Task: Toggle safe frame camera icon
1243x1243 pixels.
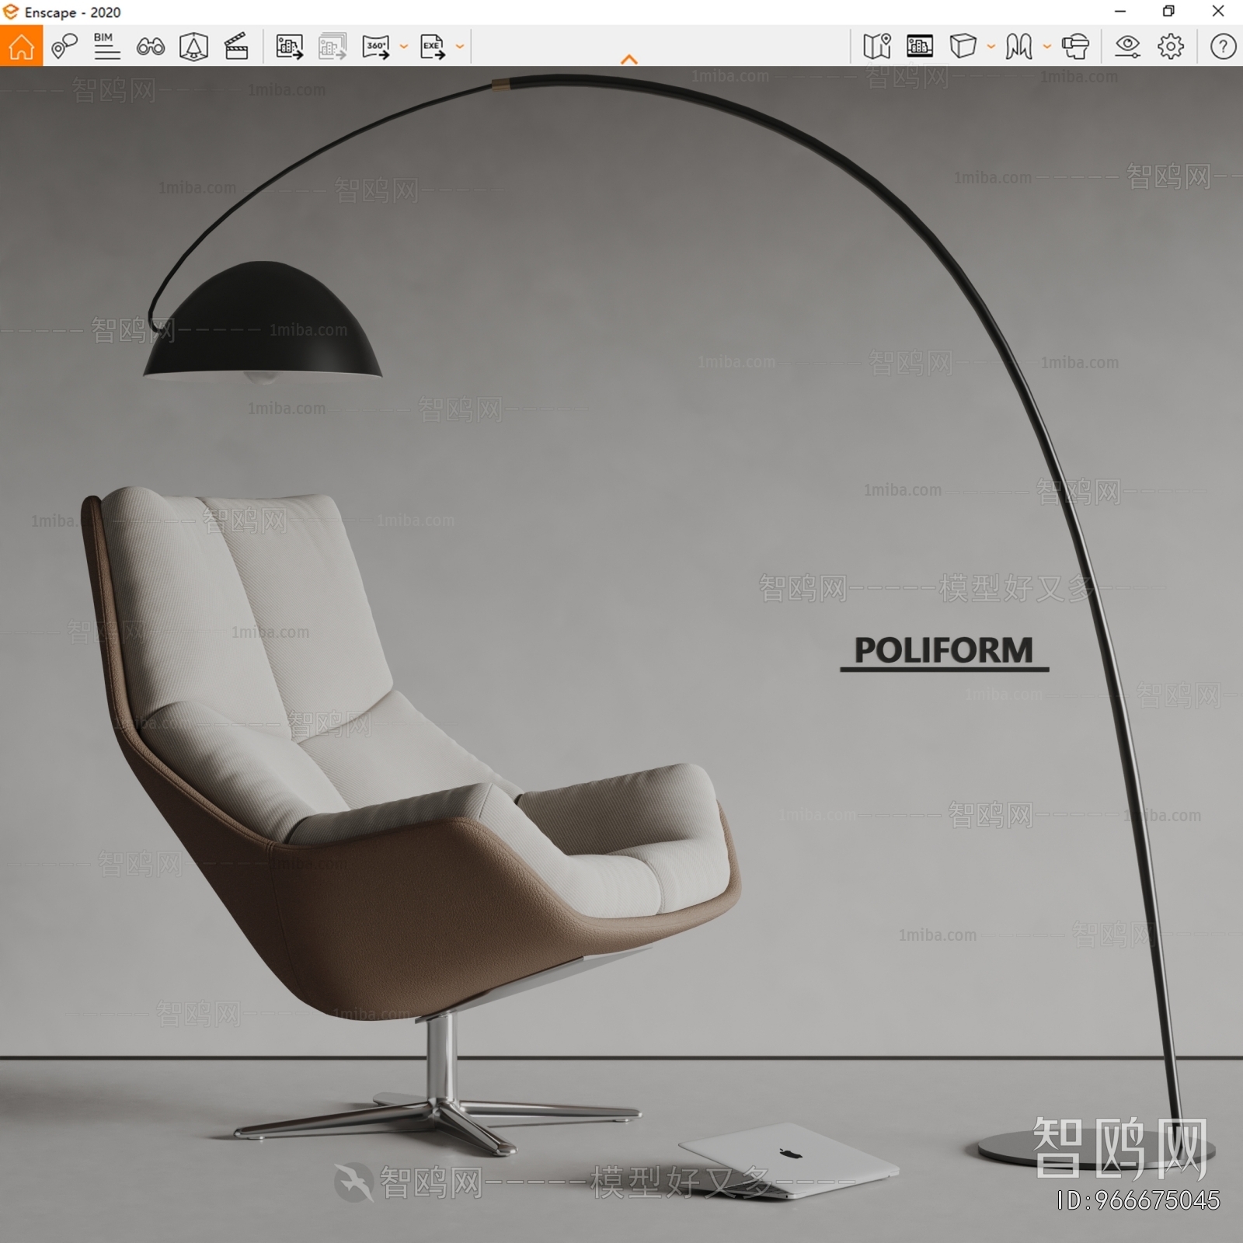Action: click(193, 47)
